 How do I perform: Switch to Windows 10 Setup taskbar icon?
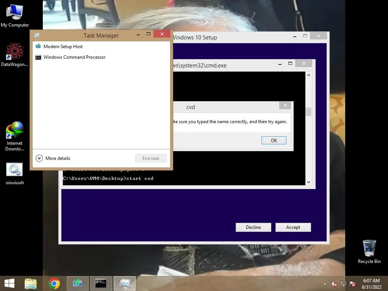77,283
